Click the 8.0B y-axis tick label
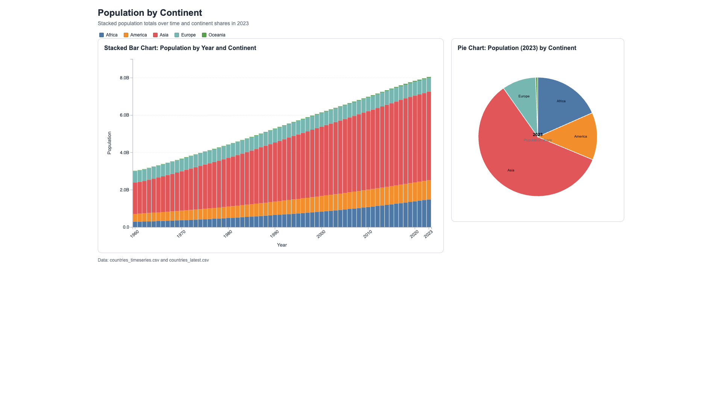 (124, 78)
